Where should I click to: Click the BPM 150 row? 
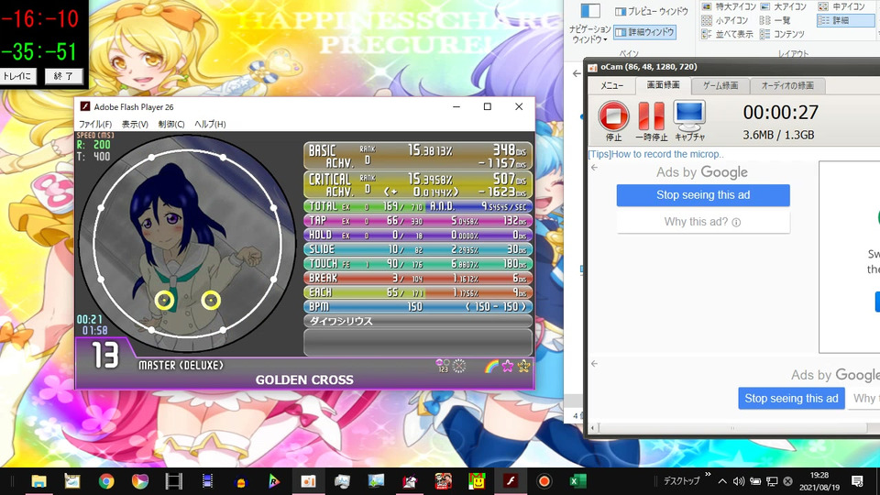[x=418, y=306]
